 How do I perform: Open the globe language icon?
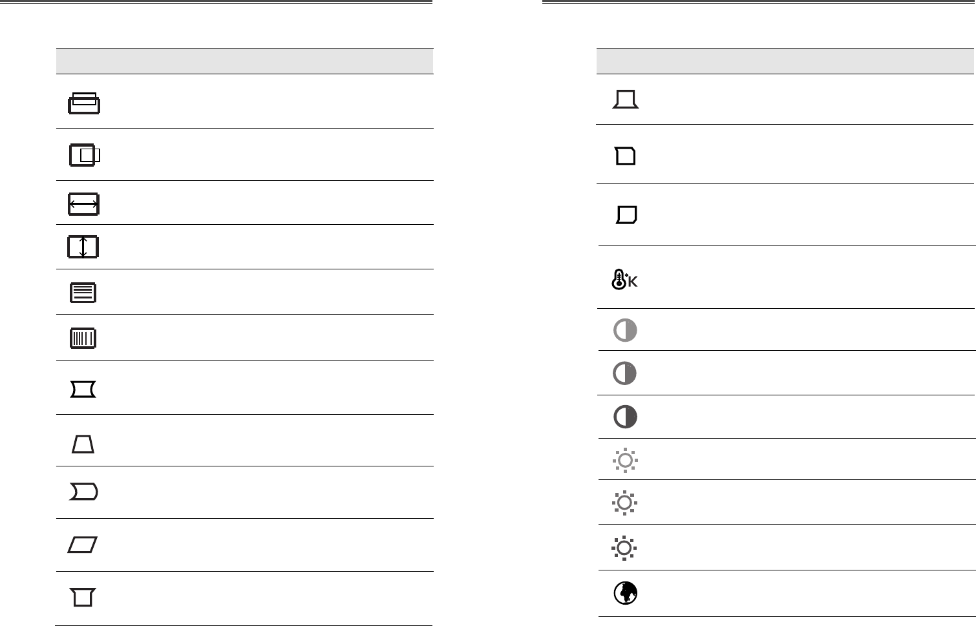point(625,592)
